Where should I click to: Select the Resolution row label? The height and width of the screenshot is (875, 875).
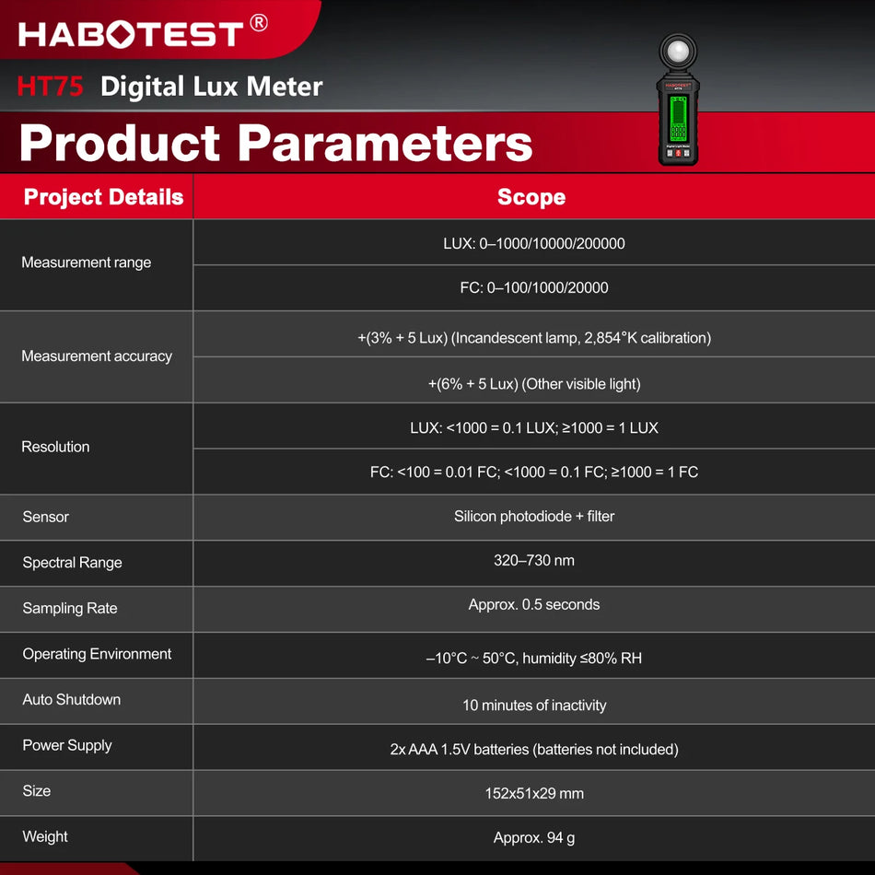click(55, 447)
